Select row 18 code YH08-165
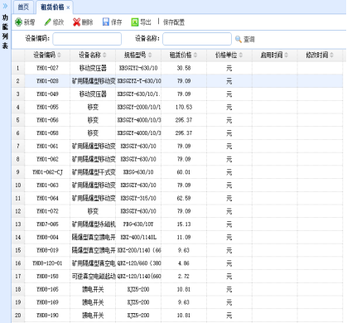 click(x=47, y=289)
